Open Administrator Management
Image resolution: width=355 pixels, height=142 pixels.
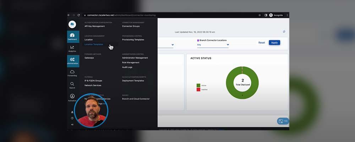pos(135,58)
